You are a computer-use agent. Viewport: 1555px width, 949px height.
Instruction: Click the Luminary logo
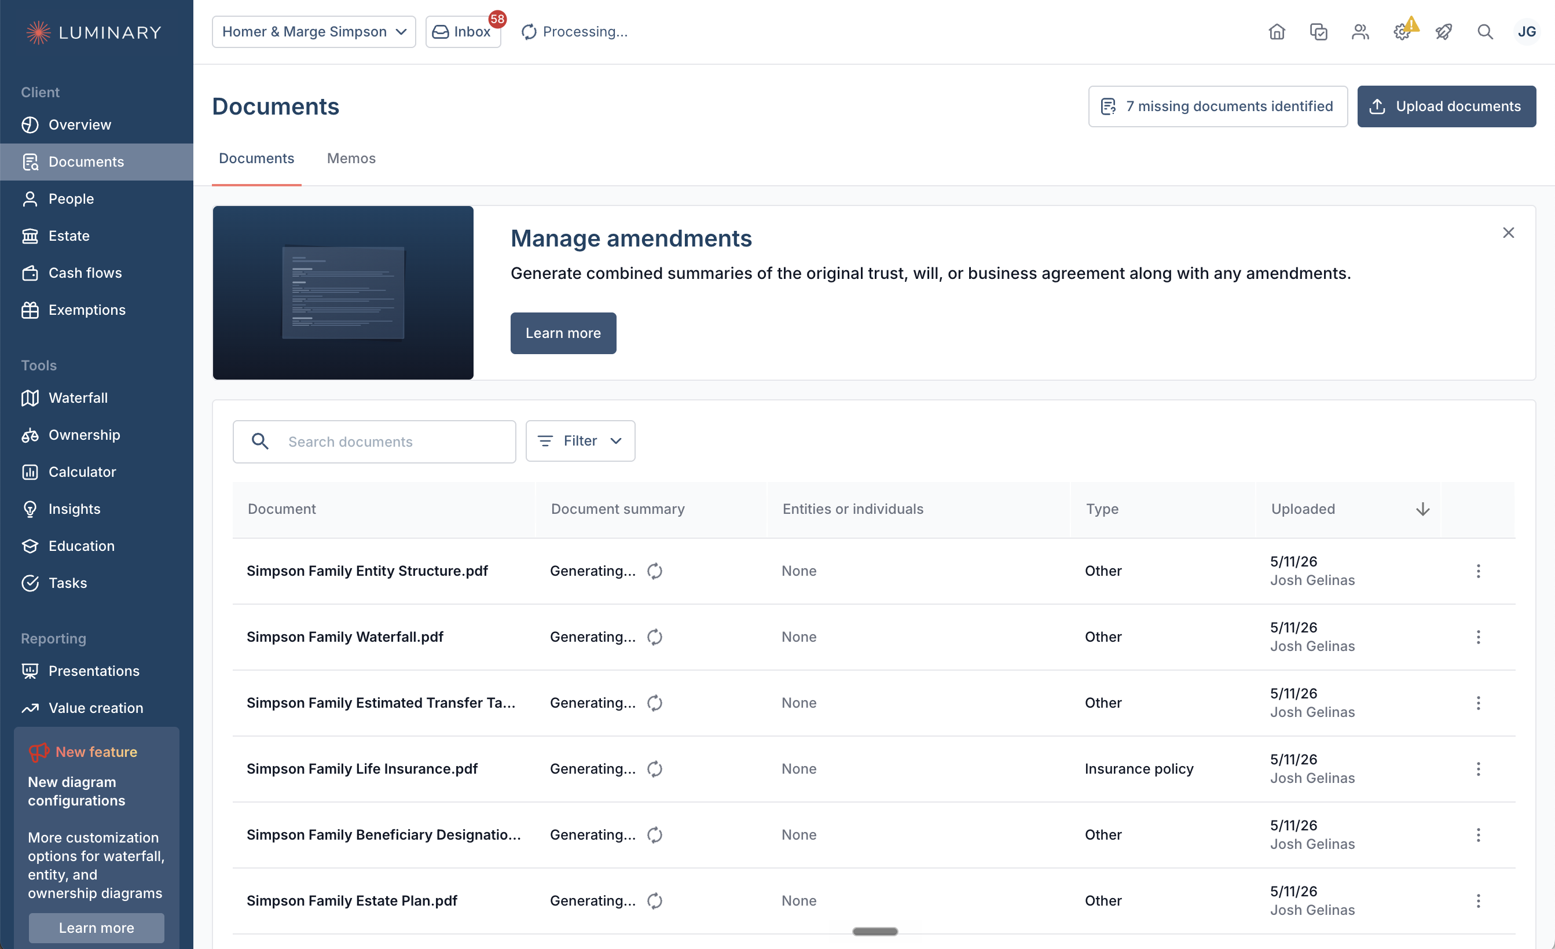tap(94, 32)
